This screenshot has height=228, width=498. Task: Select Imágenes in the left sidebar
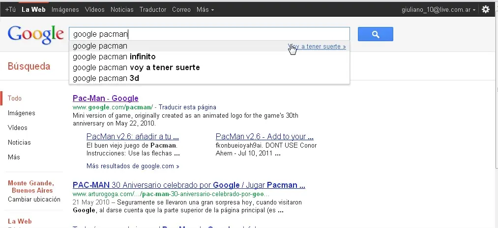point(21,113)
